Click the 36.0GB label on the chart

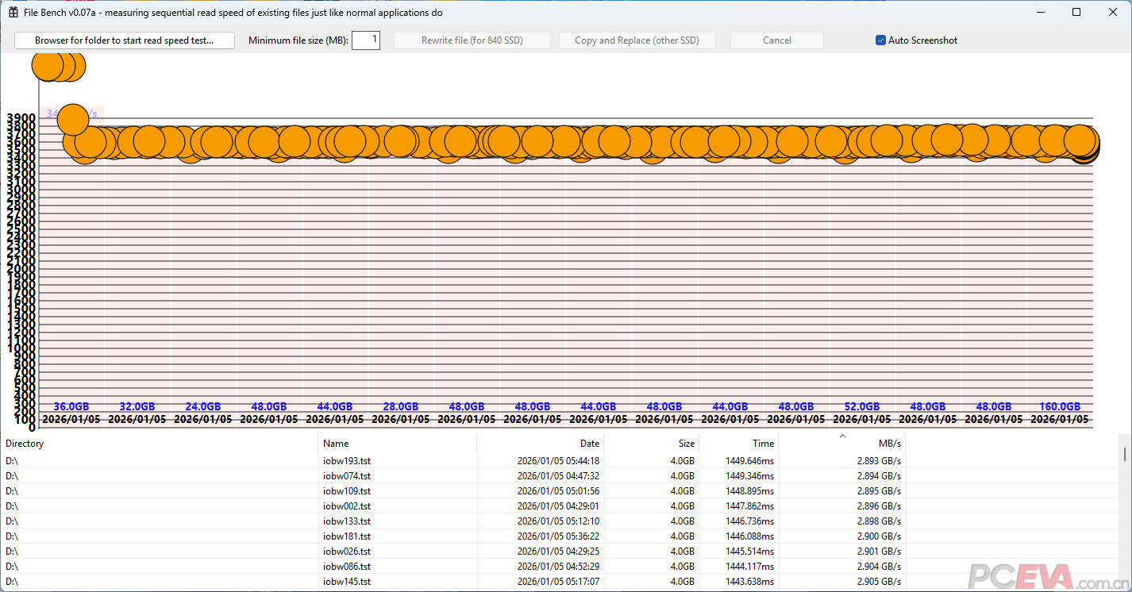coord(71,406)
